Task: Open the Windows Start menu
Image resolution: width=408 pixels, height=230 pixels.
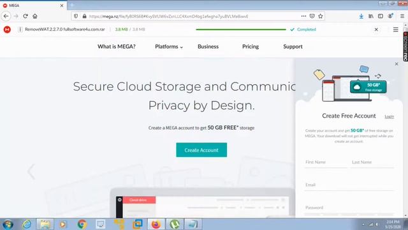Action: (x=8, y=224)
